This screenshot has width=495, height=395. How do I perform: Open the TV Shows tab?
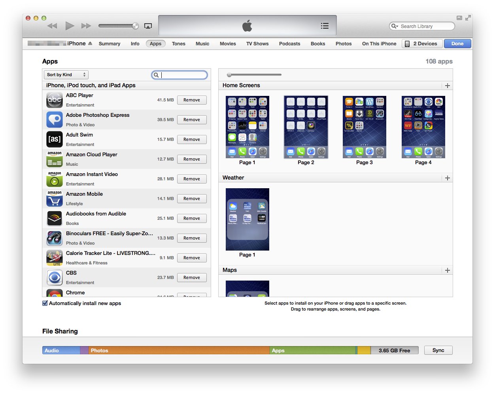point(257,44)
